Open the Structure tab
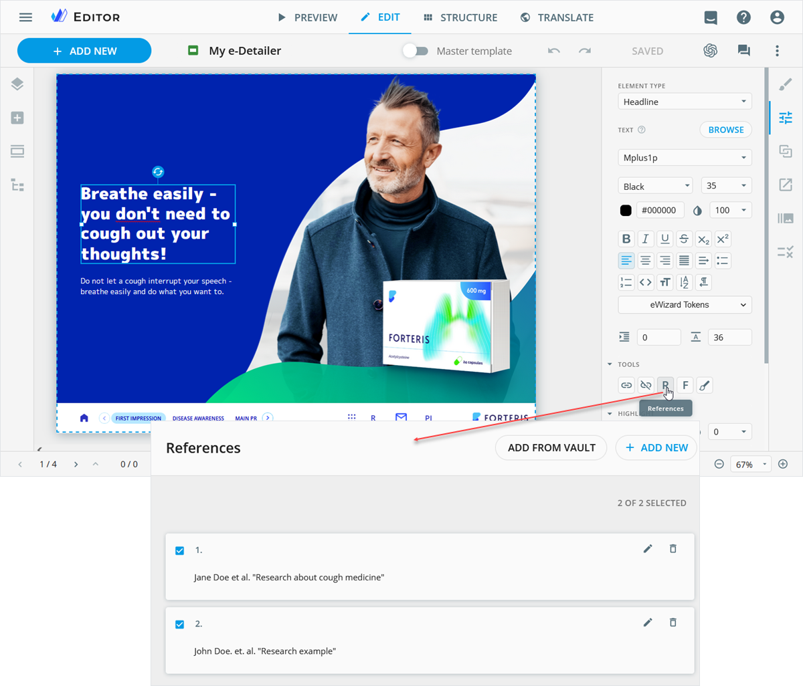Screen dimensions: 803x686 [x=460, y=17]
